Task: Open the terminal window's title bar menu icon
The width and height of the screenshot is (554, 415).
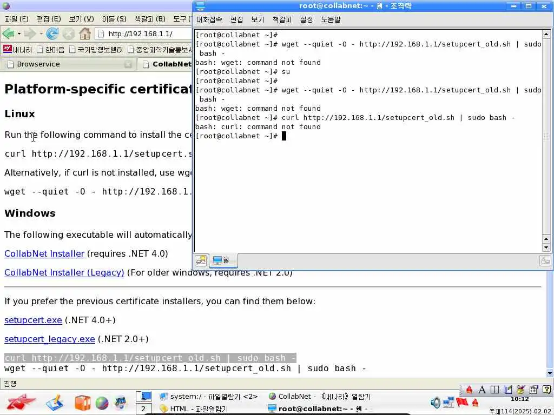Action: point(200,6)
